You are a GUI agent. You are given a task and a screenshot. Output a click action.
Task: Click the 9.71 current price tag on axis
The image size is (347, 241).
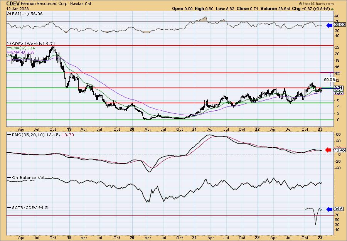click(x=339, y=88)
